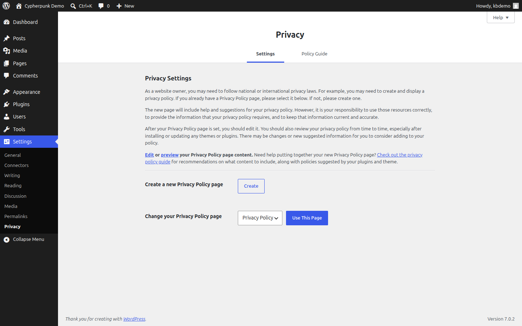The width and height of the screenshot is (522, 326).
Task: Click the Change your Privacy Policy page label
Action: click(x=183, y=216)
